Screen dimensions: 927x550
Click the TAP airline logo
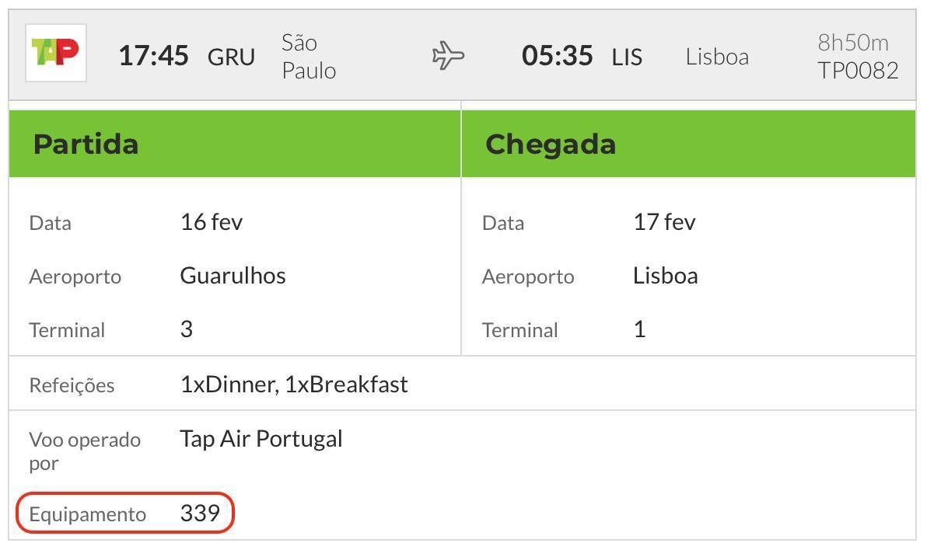coord(56,53)
